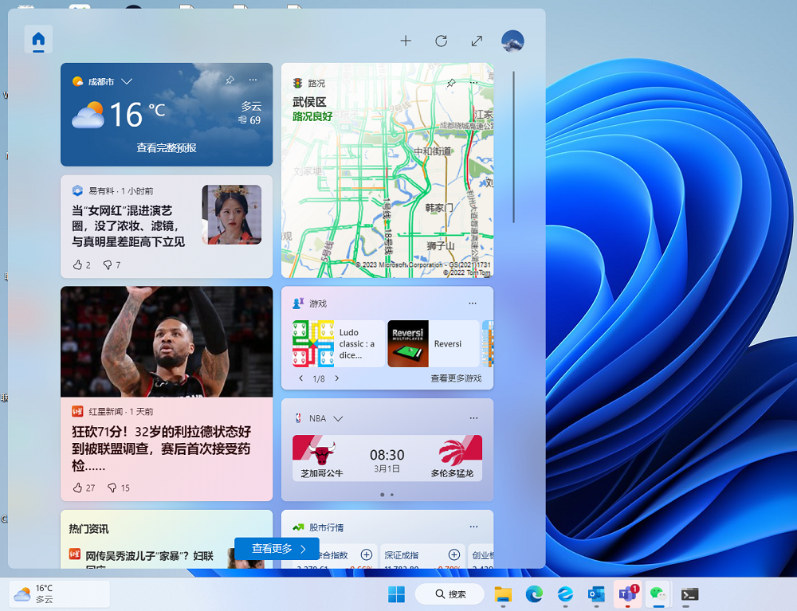This screenshot has width=797, height=611.
Task: Add a new widget with the plus icon
Action: (406, 41)
